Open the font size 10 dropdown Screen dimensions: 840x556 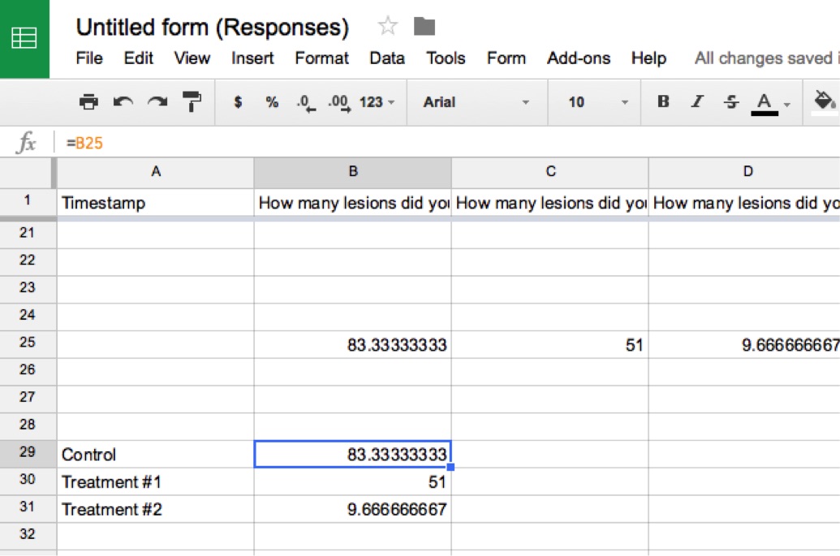pos(598,102)
